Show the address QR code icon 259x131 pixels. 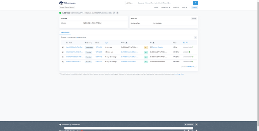117,13
